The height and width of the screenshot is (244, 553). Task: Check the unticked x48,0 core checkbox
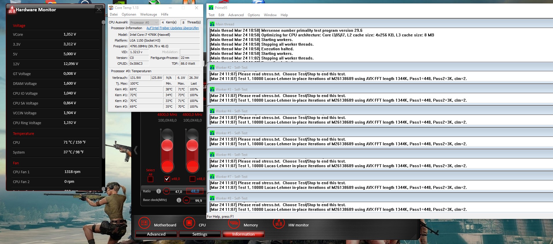point(192,179)
